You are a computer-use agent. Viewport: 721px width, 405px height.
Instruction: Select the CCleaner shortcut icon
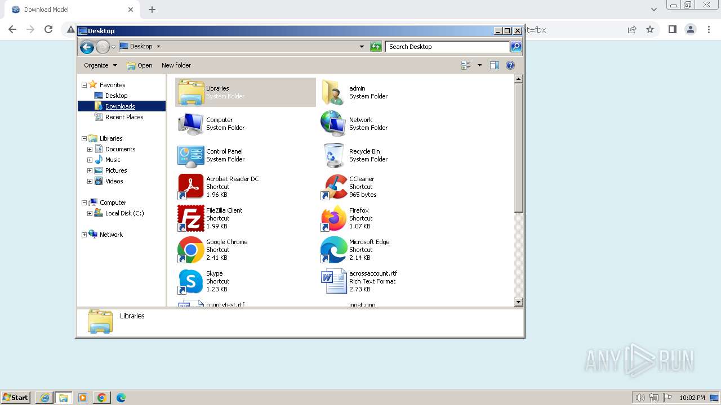tap(333, 187)
